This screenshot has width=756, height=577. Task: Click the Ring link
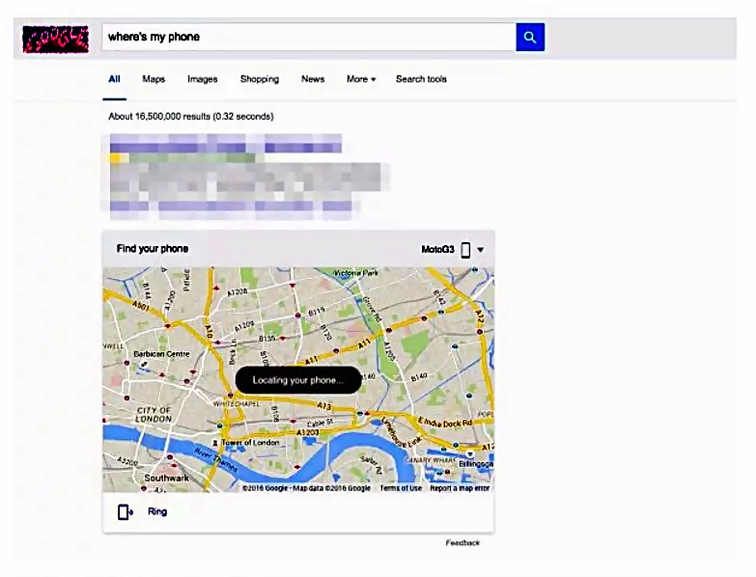tap(157, 511)
